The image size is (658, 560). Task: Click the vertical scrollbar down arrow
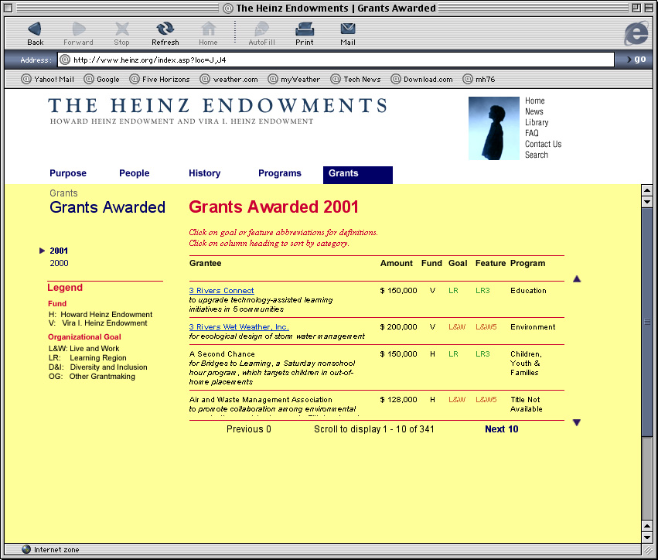pyautogui.click(x=647, y=535)
